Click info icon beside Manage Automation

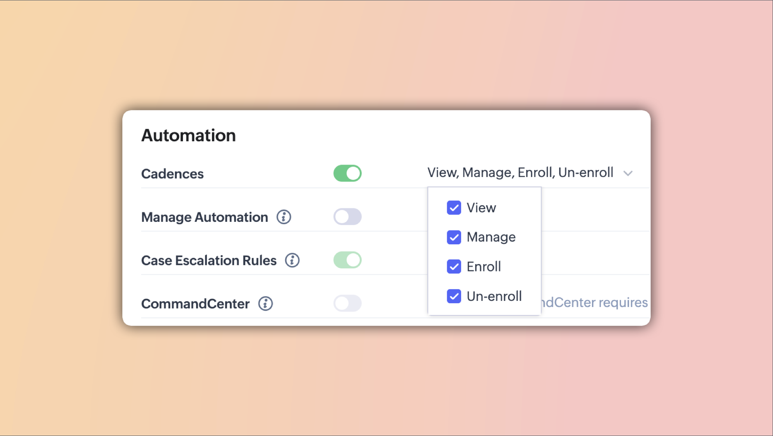[x=284, y=217]
